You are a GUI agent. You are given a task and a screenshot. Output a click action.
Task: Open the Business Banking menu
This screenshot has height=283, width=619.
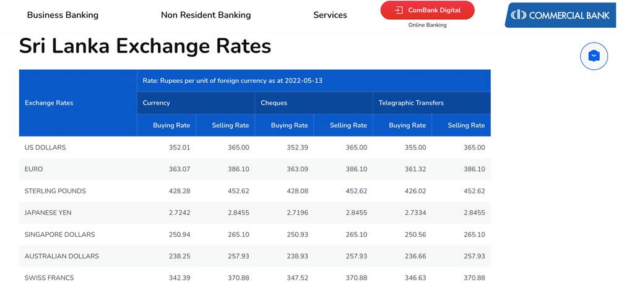tap(63, 15)
